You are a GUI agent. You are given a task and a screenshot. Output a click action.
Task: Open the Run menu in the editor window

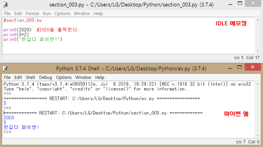[x=47, y=13]
